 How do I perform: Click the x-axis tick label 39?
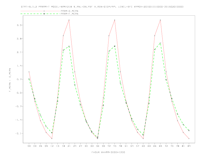[103, 146]
